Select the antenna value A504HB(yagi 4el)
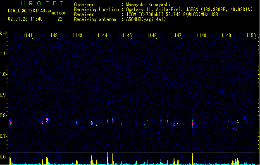 click(x=146, y=19)
